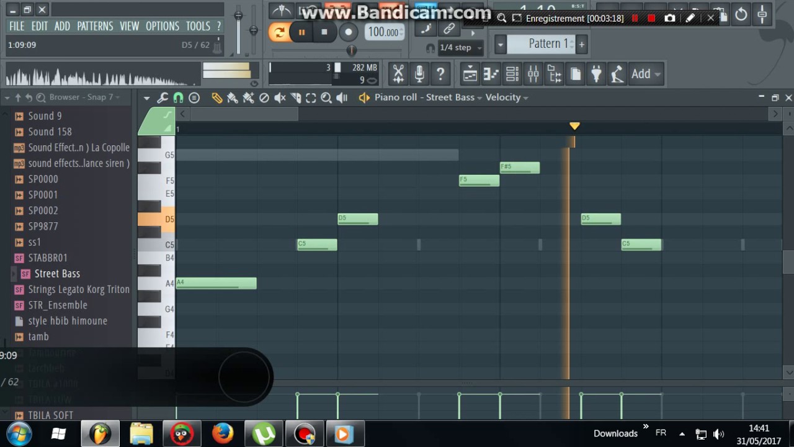
Task: Open the pattern list arrow left of Pattern 1
Action: click(500, 44)
